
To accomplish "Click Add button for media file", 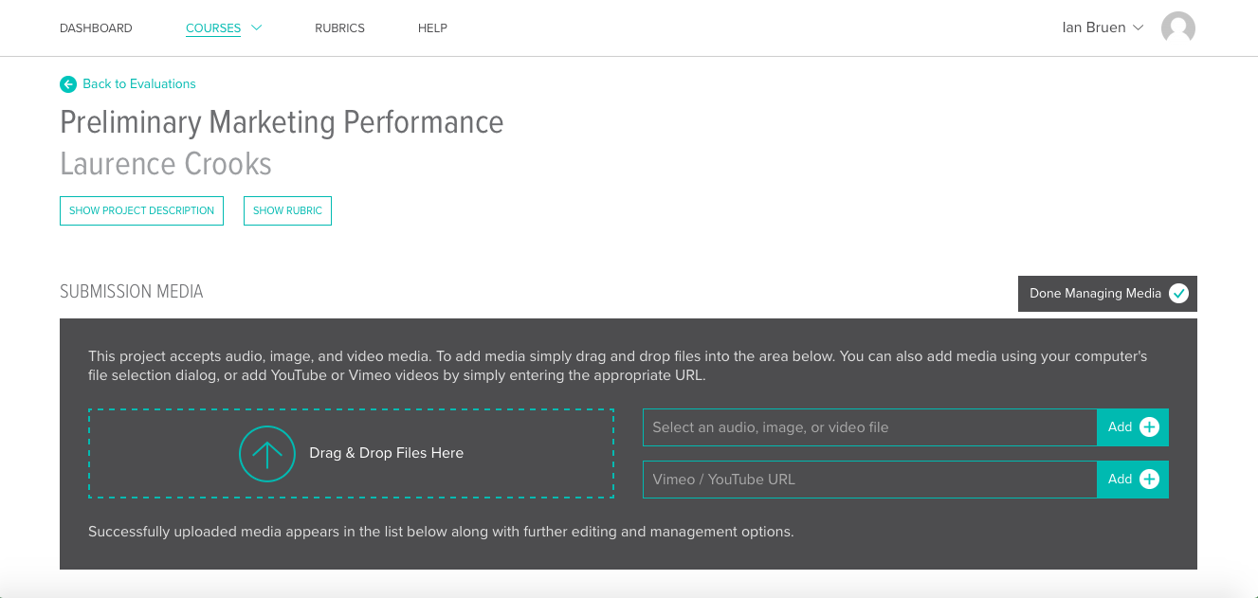I will [x=1133, y=427].
